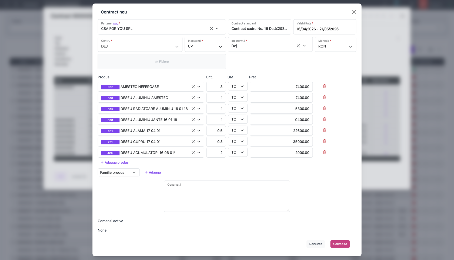This screenshot has width=454, height=260.
Task: Open the Partener dropdown arrow
Action: pyautogui.click(x=217, y=29)
